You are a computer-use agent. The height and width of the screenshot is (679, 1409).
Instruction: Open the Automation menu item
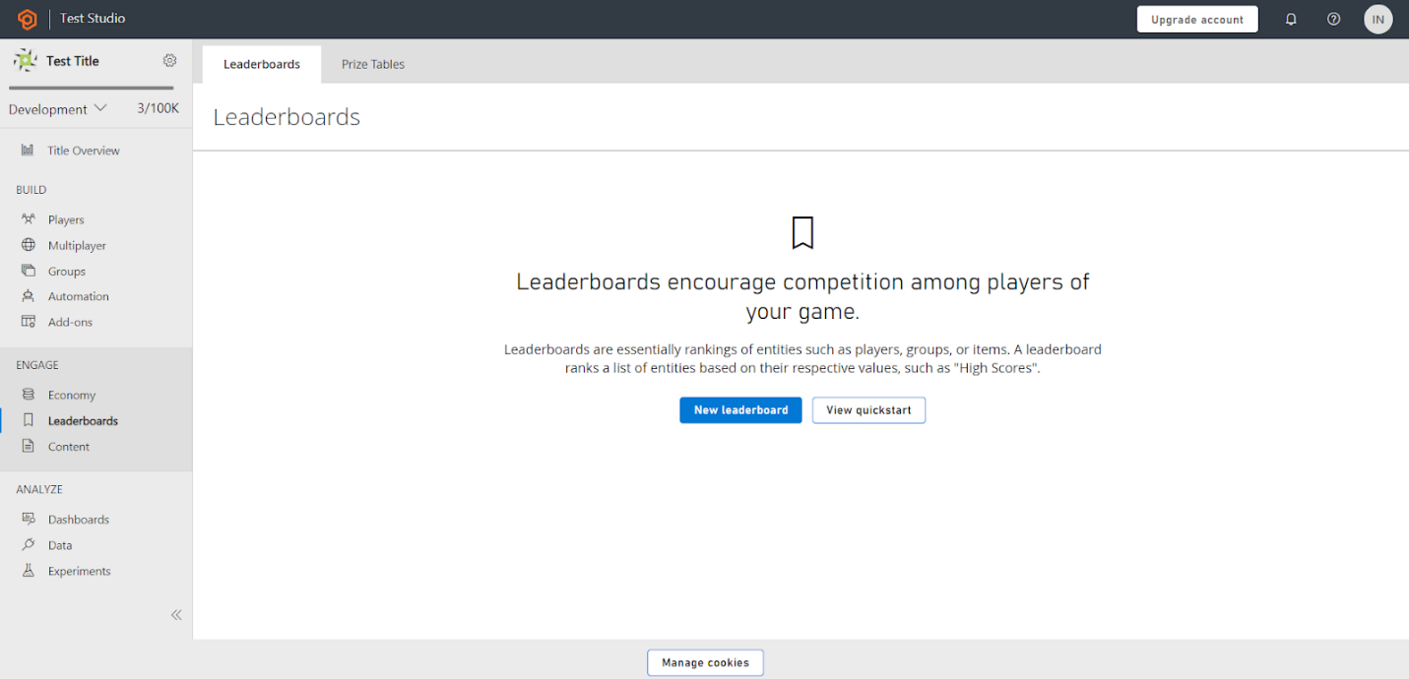pos(79,296)
